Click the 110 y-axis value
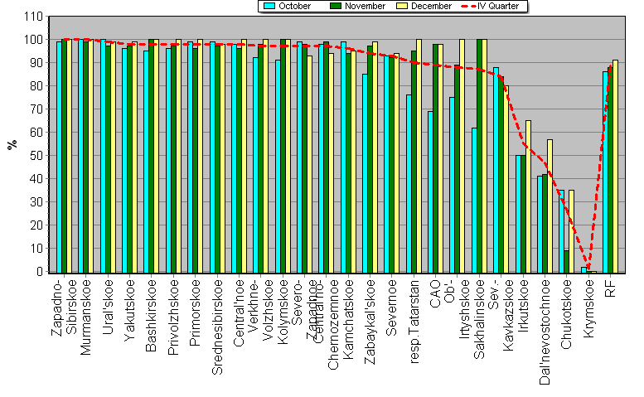644x397 pixels. click(34, 17)
